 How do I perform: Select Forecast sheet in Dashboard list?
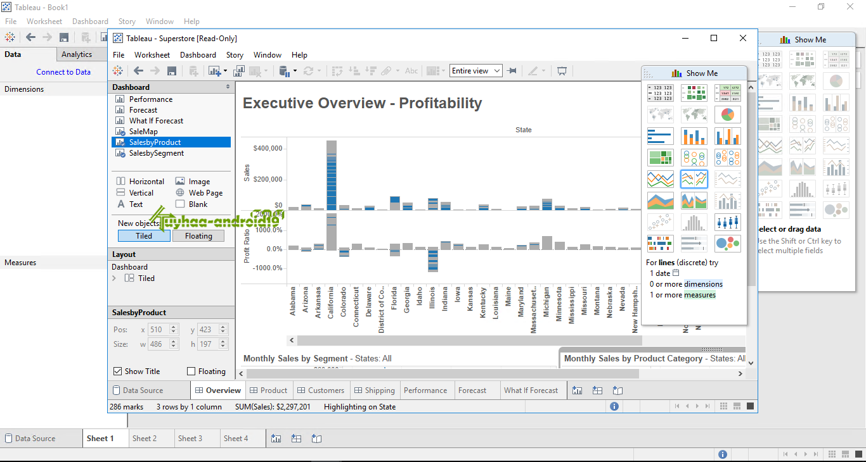(143, 110)
